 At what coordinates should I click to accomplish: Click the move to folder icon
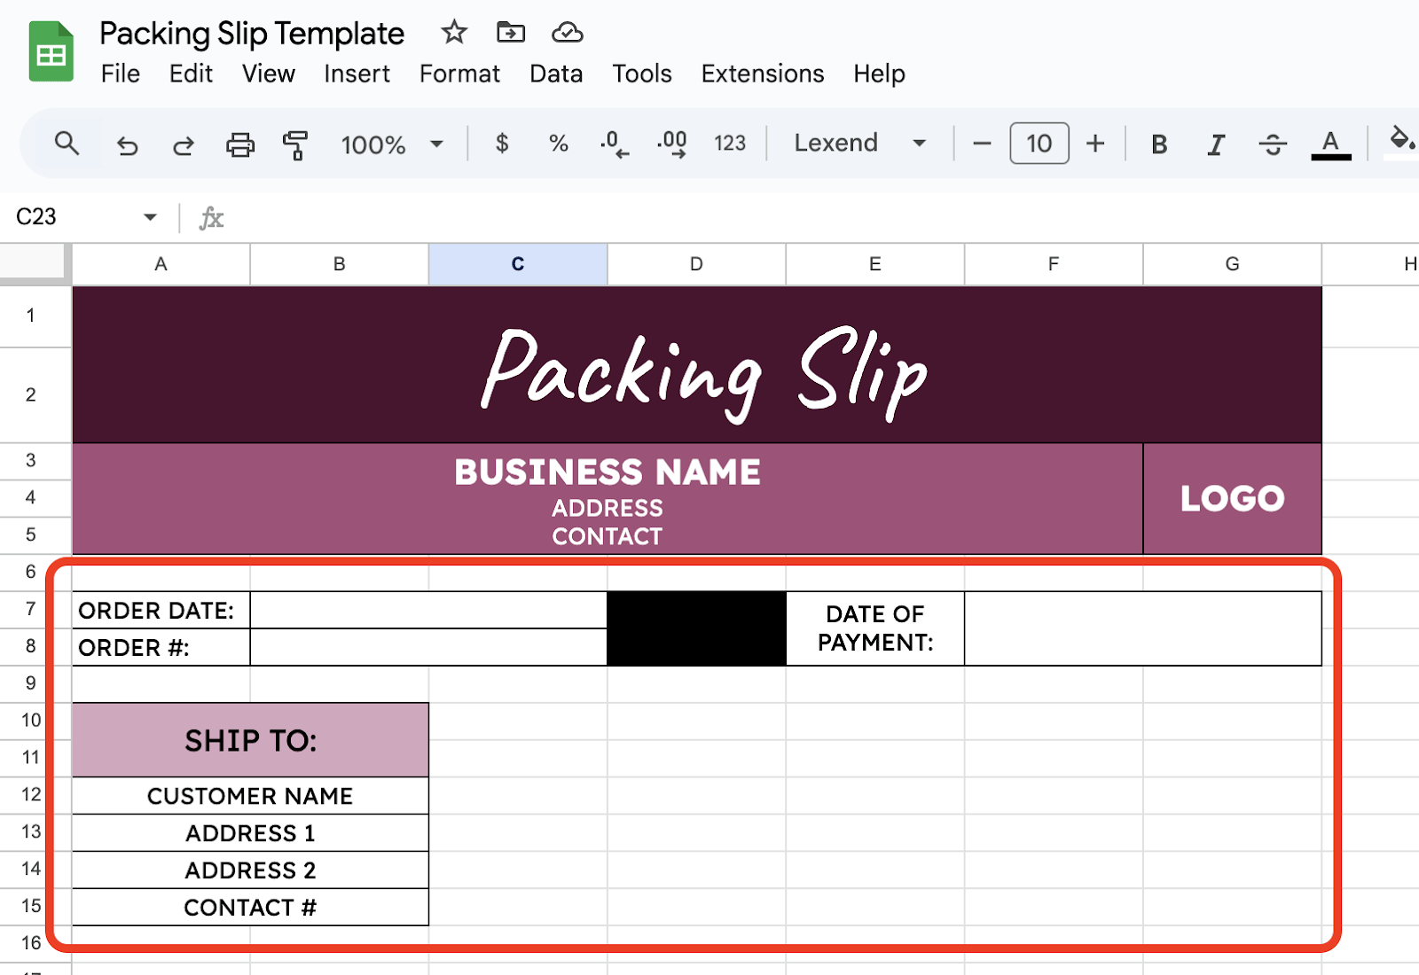[510, 33]
